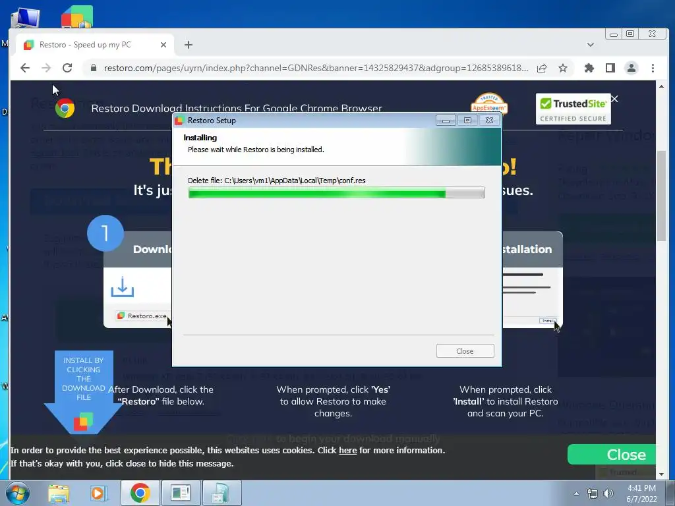675x506 pixels.
Task: Click the AppEsteem trusted badge
Action: [x=489, y=103]
